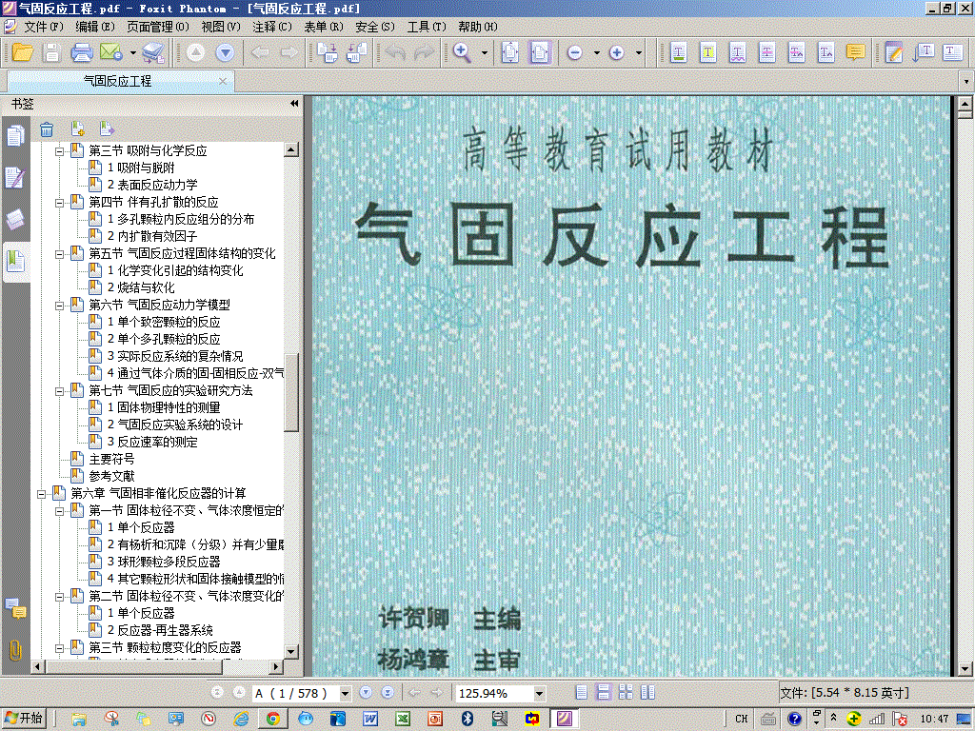Select the Strikeout text tool
Screen dimensions: 975x731
[767, 53]
